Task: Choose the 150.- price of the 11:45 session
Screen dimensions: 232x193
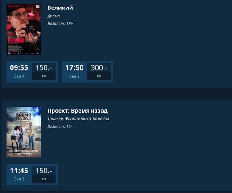Action: 44,171
